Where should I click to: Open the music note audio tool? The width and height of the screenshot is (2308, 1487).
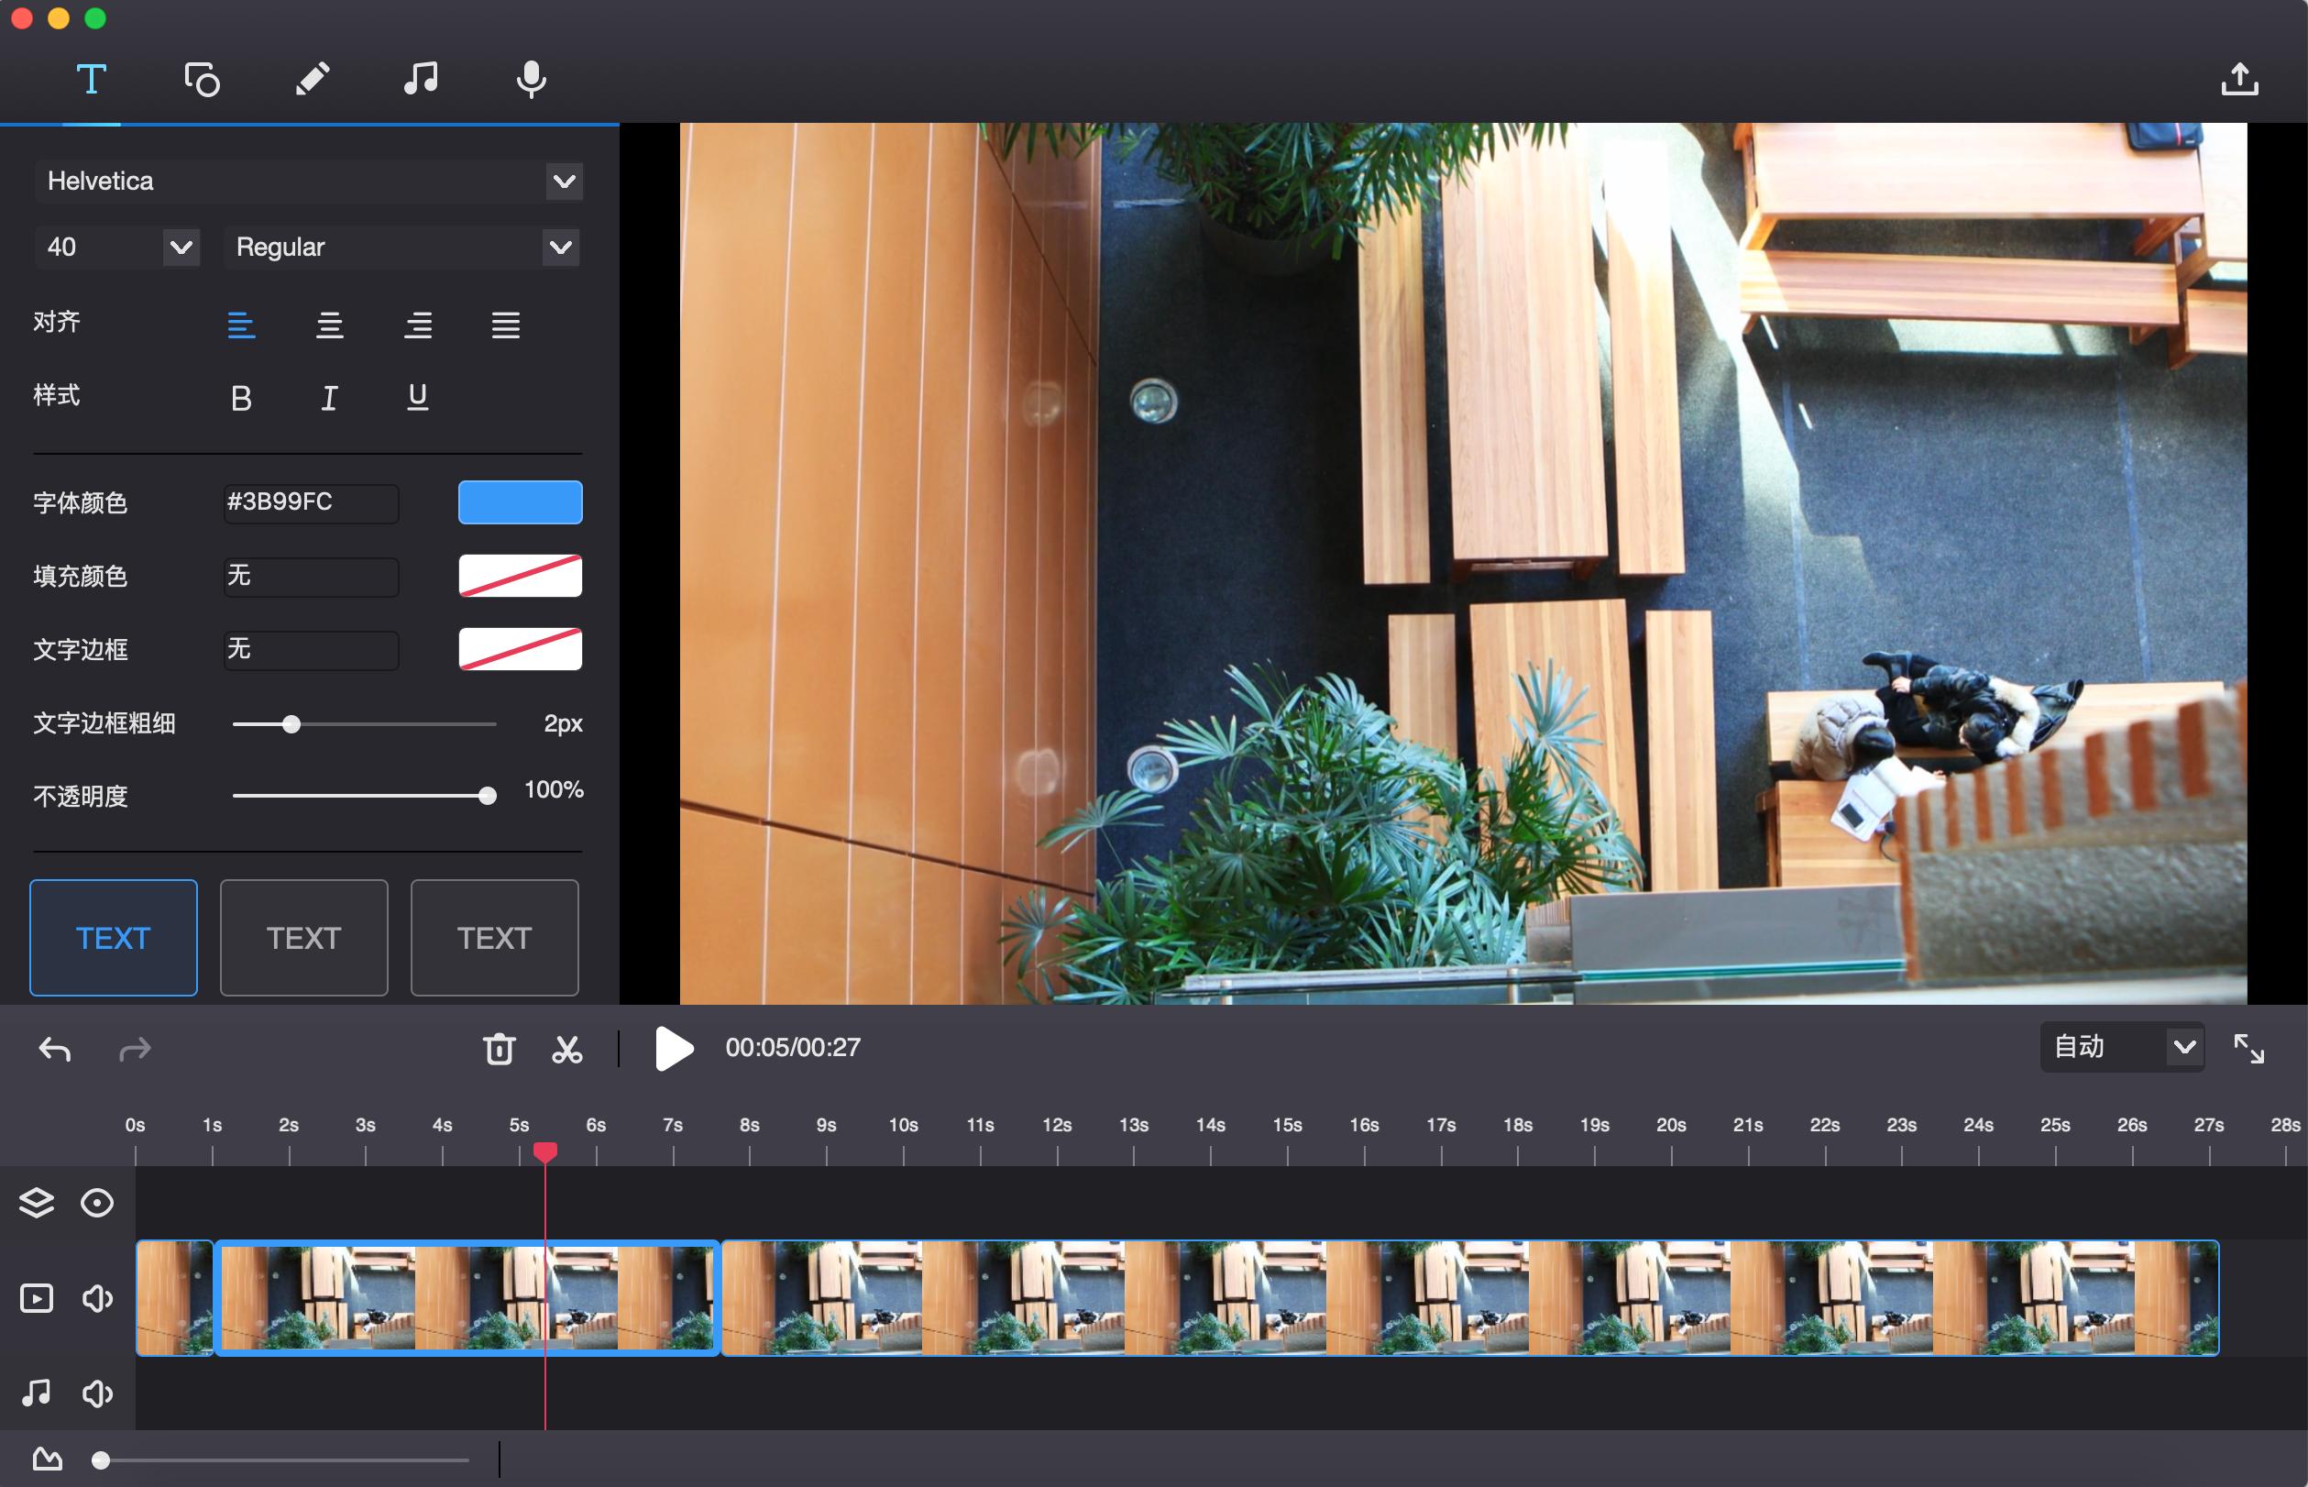point(421,78)
